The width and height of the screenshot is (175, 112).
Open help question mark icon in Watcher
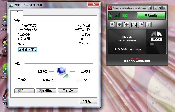pos(148,25)
